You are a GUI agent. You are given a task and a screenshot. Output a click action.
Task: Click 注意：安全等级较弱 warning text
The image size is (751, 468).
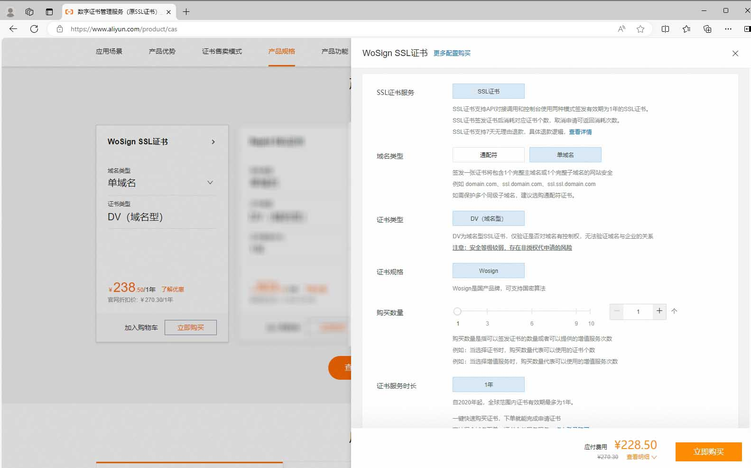[x=512, y=248]
